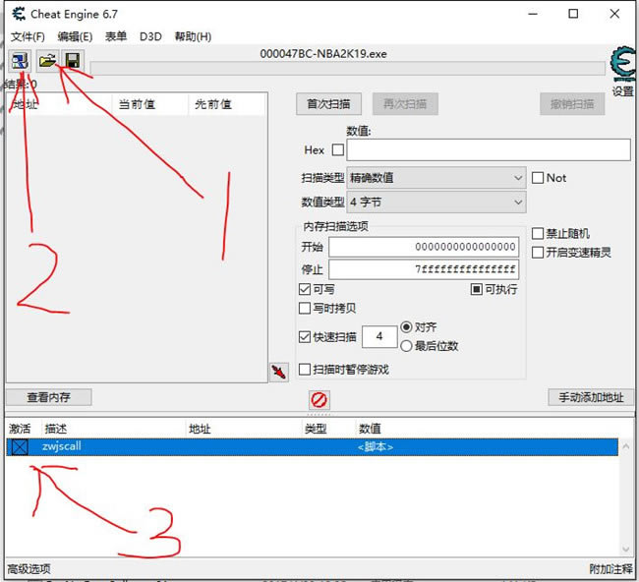Screen dimensions: 639x582
Task: Click the save floppy disk icon
Action: pyautogui.click(x=72, y=61)
